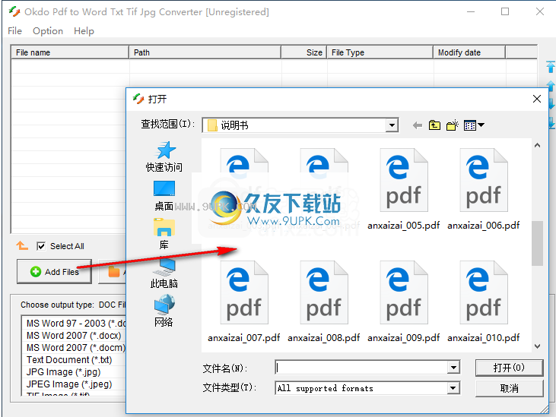Click the file list scrollbar up arrow

click(x=537, y=145)
